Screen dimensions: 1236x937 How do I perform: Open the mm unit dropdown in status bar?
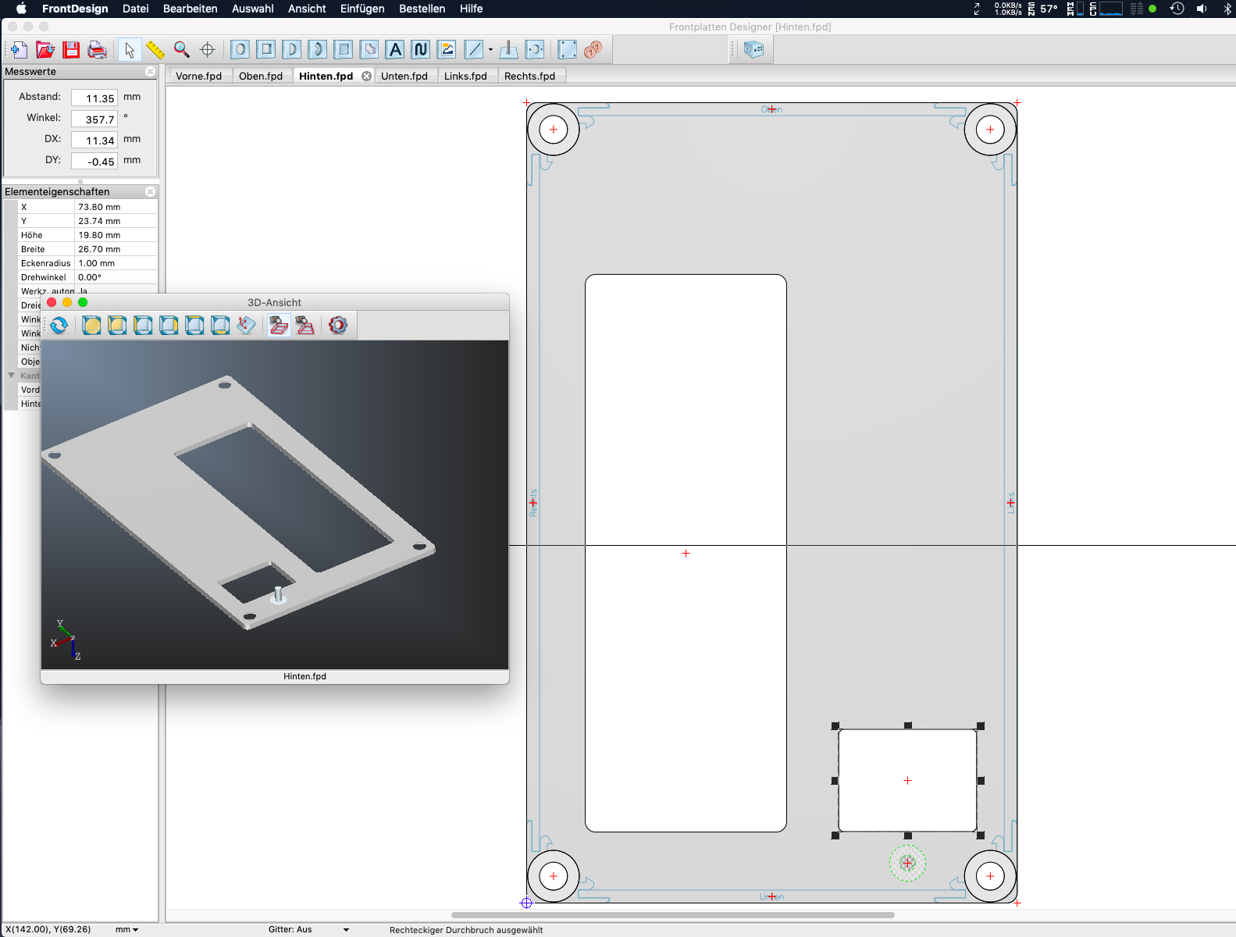click(x=127, y=929)
